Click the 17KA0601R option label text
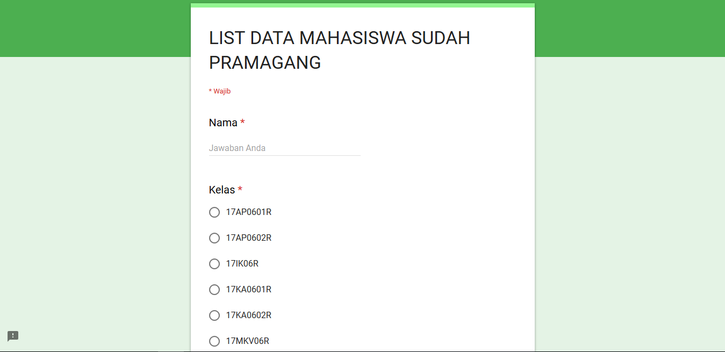The width and height of the screenshot is (725, 352). coord(248,290)
